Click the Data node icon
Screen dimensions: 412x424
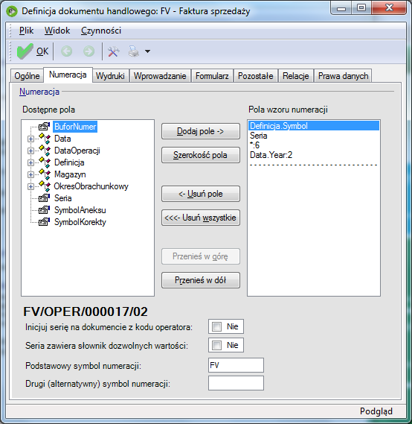pos(44,139)
